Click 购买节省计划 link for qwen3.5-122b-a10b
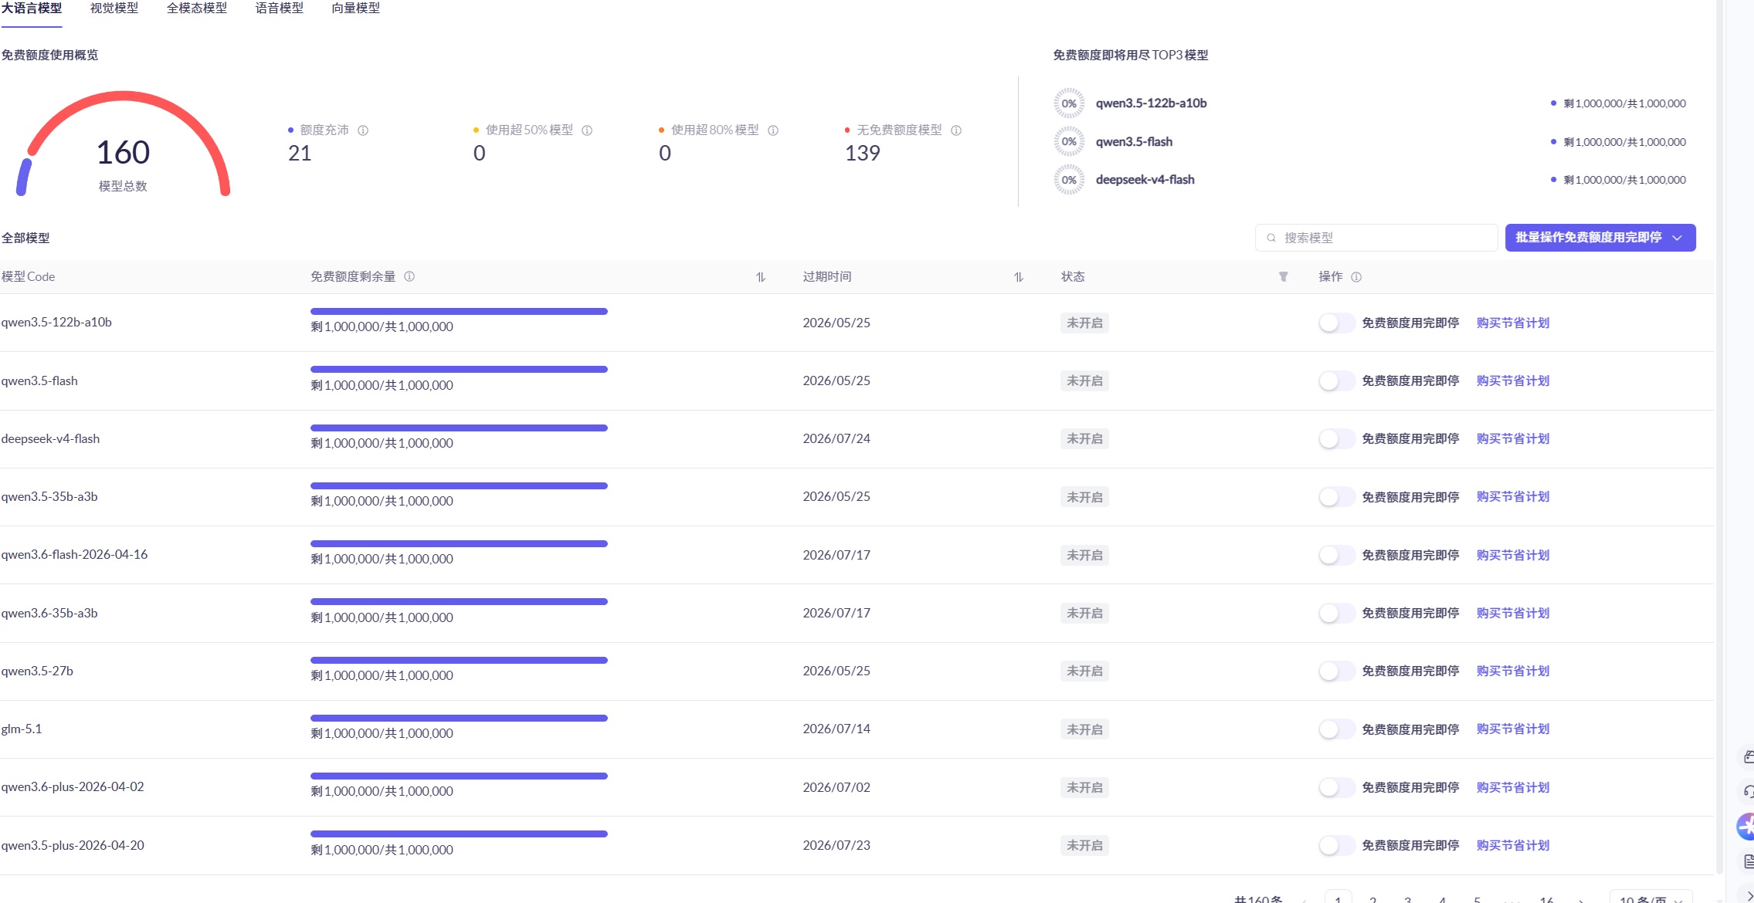 coord(1513,323)
